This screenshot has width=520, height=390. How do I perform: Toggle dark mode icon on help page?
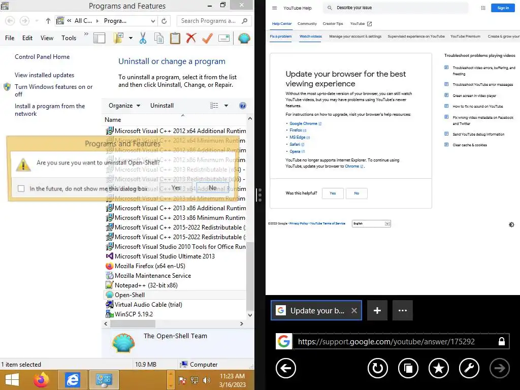pos(511,224)
